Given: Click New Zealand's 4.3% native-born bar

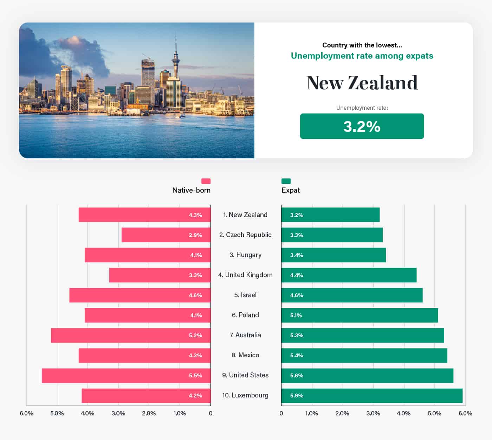Looking at the screenshot, I should pyautogui.click(x=144, y=215).
